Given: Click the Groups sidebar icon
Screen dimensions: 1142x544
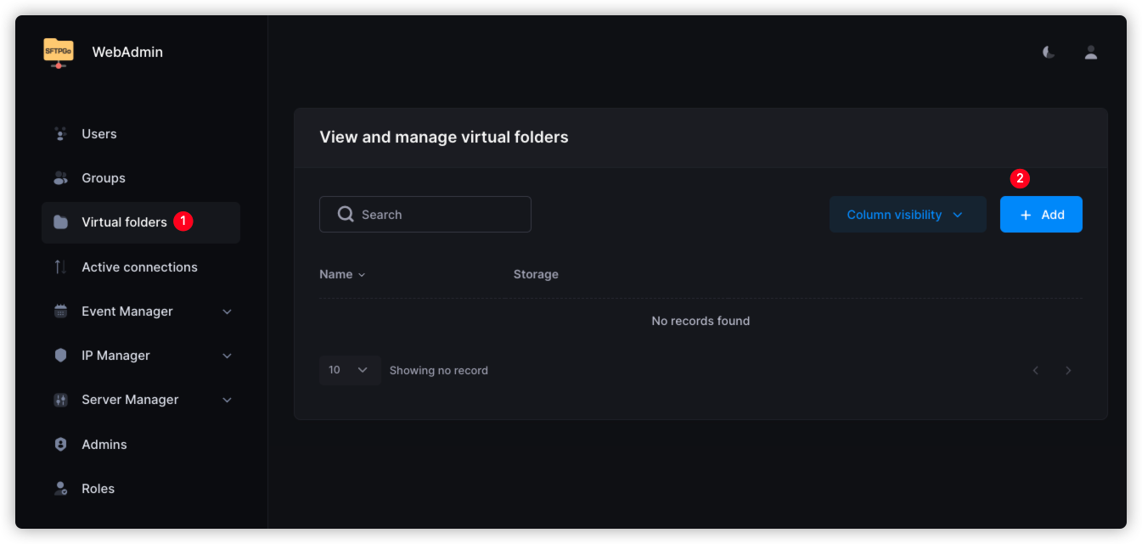Looking at the screenshot, I should [x=60, y=178].
